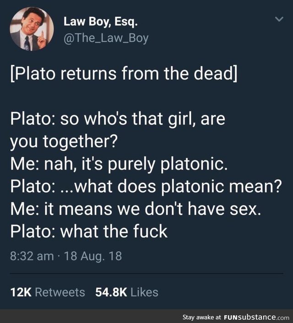This screenshot has height=323, width=293.
Task: Select the 'it means we don't have sex' line
Action: (x=136, y=209)
